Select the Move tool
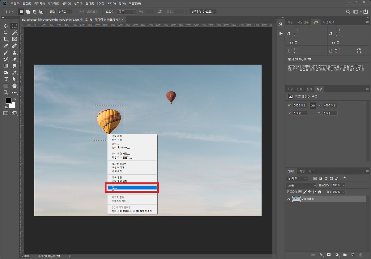 pos(6,26)
